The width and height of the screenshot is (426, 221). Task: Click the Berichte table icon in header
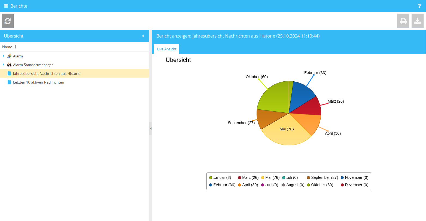6,6
